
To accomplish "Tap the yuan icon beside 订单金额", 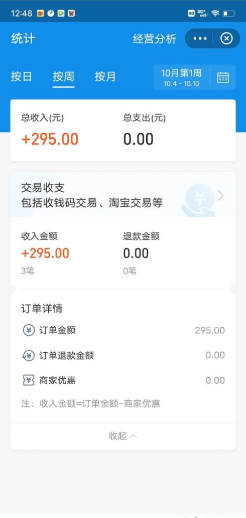I will 29,330.
